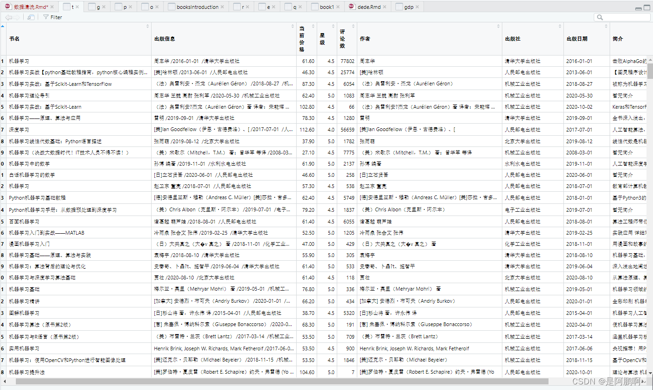Screen dimensions: 653x390
Task: Close the r data tab
Action: pyautogui.click(x=248, y=7)
